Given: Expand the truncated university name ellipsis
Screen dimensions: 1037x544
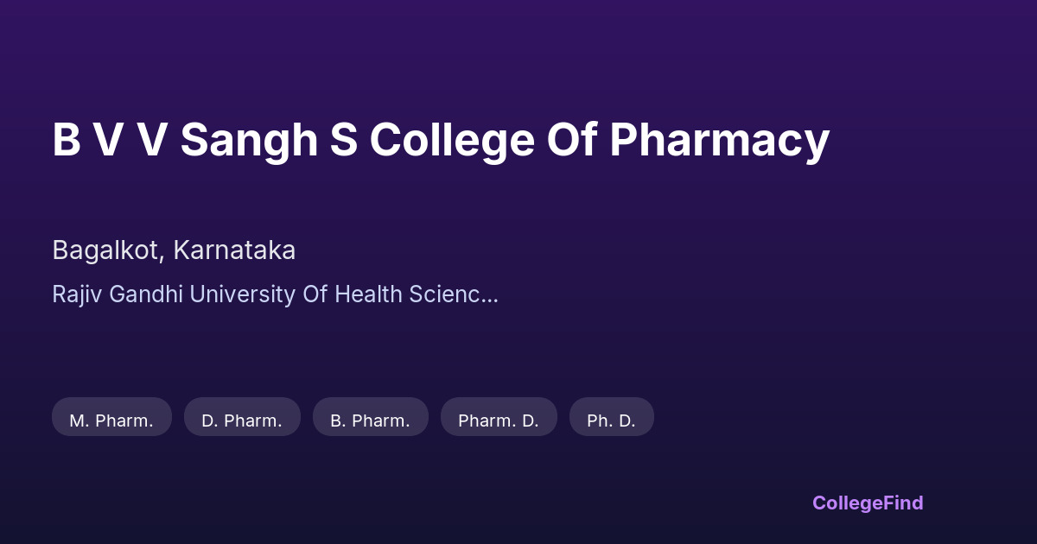Looking at the screenshot, I should pyautogui.click(x=489, y=294).
